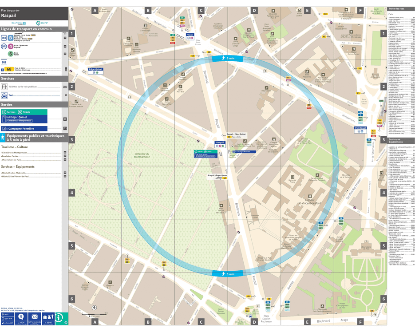Viewport: 419px width, 332px height.
Task: Click the green circular info icon
Action: [59, 318]
